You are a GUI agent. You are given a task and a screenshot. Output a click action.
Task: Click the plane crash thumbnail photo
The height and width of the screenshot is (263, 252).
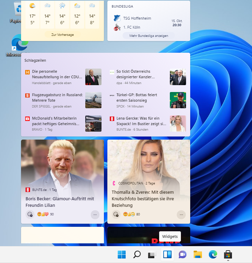click(x=93, y=100)
